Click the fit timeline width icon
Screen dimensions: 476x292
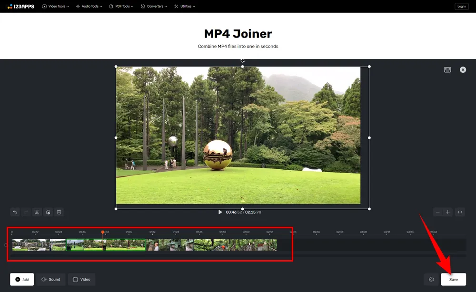coord(460,212)
